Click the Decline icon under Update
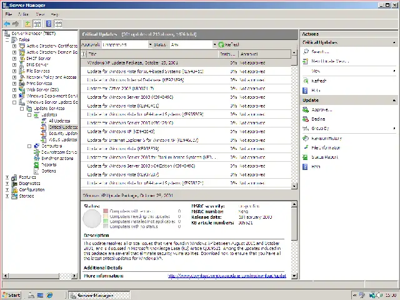Screen dimensions: 400x300 [x=306, y=119]
